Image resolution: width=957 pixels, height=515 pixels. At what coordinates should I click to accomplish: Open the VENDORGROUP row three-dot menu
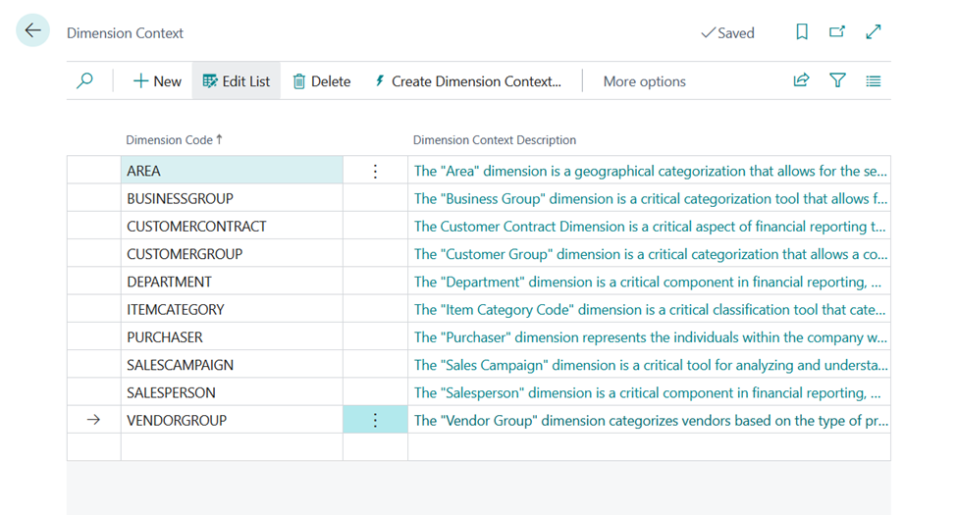(375, 421)
